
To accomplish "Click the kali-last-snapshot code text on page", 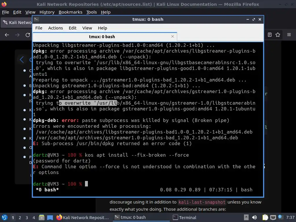I will click(202, 202).
